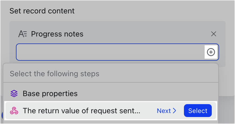
Task: Click the 'Progress notes' field label
Action: click(x=57, y=34)
